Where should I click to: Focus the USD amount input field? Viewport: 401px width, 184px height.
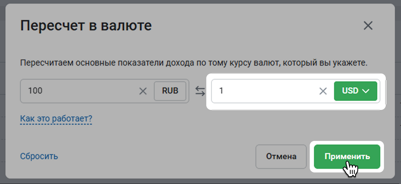pyautogui.click(x=268, y=91)
